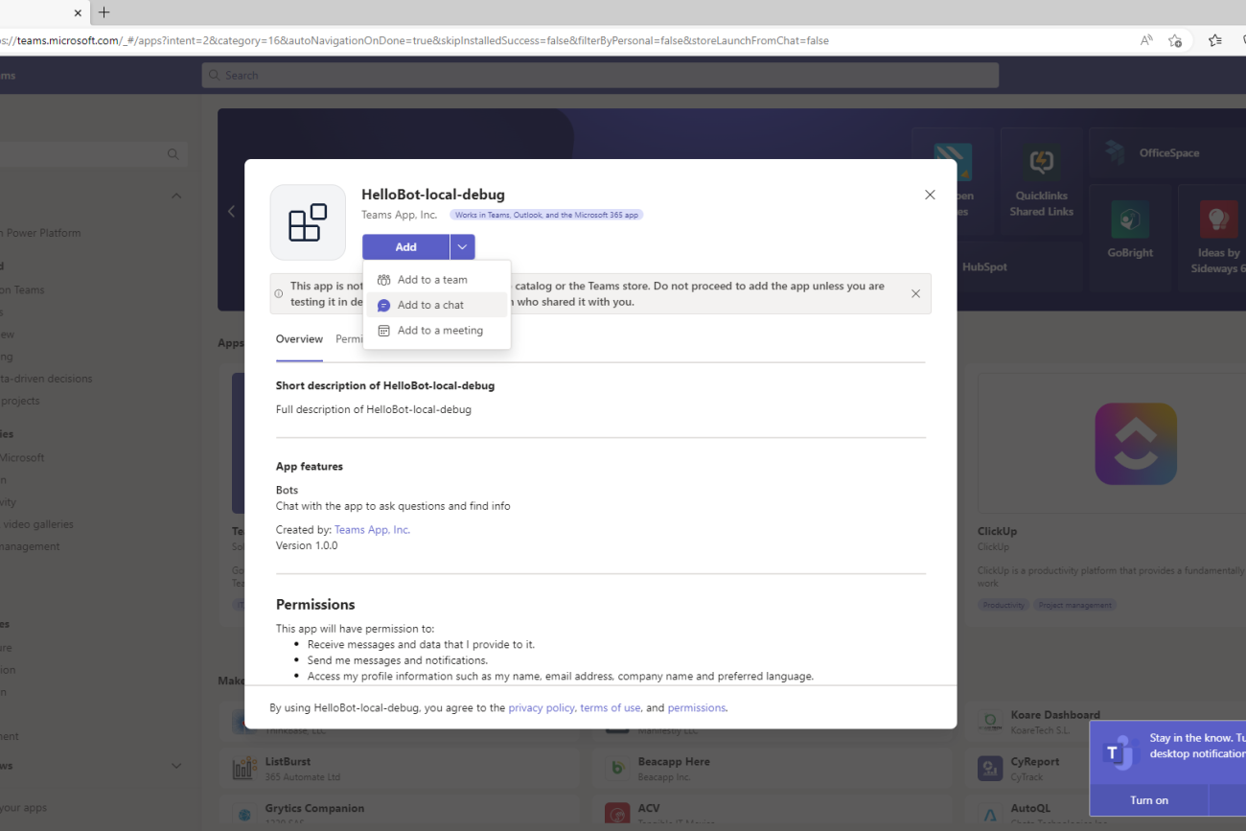Select 'video galleries' sidebar item
1246x831 pixels.
pyautogui.click(x=37, y=524)
